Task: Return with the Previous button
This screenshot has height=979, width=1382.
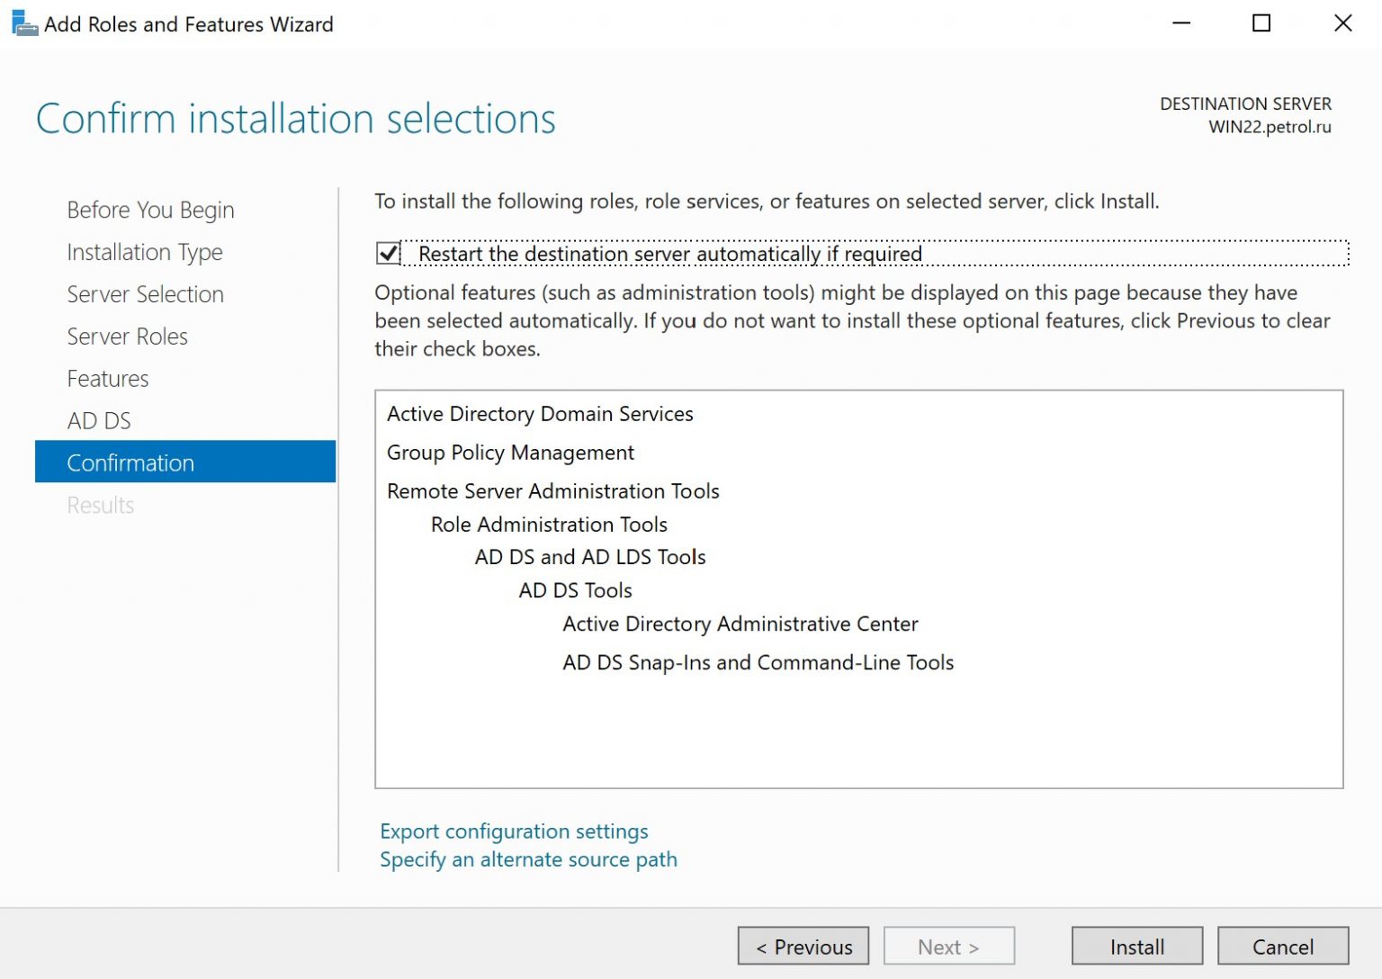Action: coord(803,946)
